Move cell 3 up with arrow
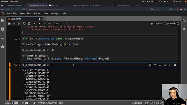 click(155, 65)
